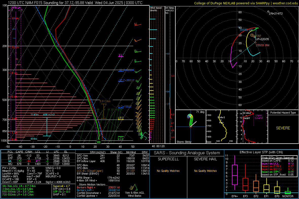Click the 'based on ESRH:' probability row
Screen dimensions: 299x199
278,166
